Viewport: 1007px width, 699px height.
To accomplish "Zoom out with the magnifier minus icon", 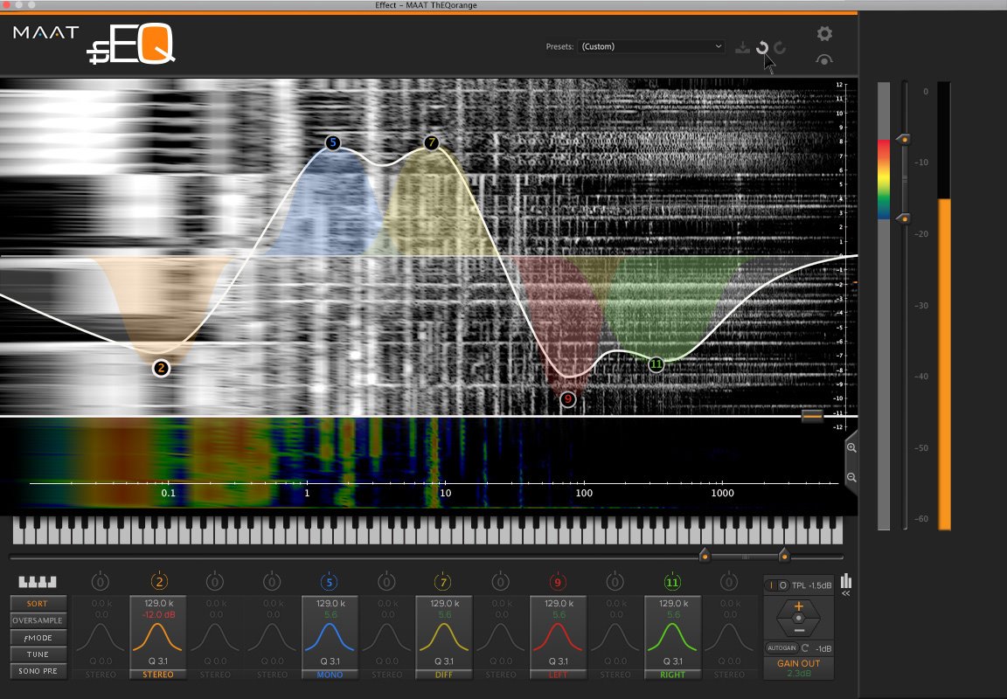I will point(851,478).
